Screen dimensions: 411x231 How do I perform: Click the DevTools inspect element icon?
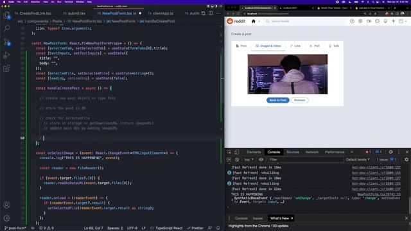tap(229, 152)
